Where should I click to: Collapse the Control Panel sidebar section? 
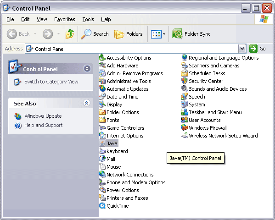coord(87,68)
